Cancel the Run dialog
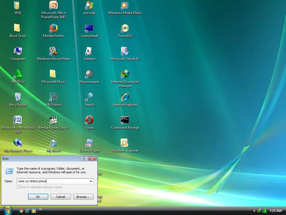 61,197
